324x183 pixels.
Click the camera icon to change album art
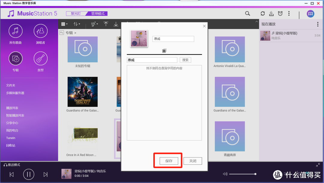click(164, 51)
